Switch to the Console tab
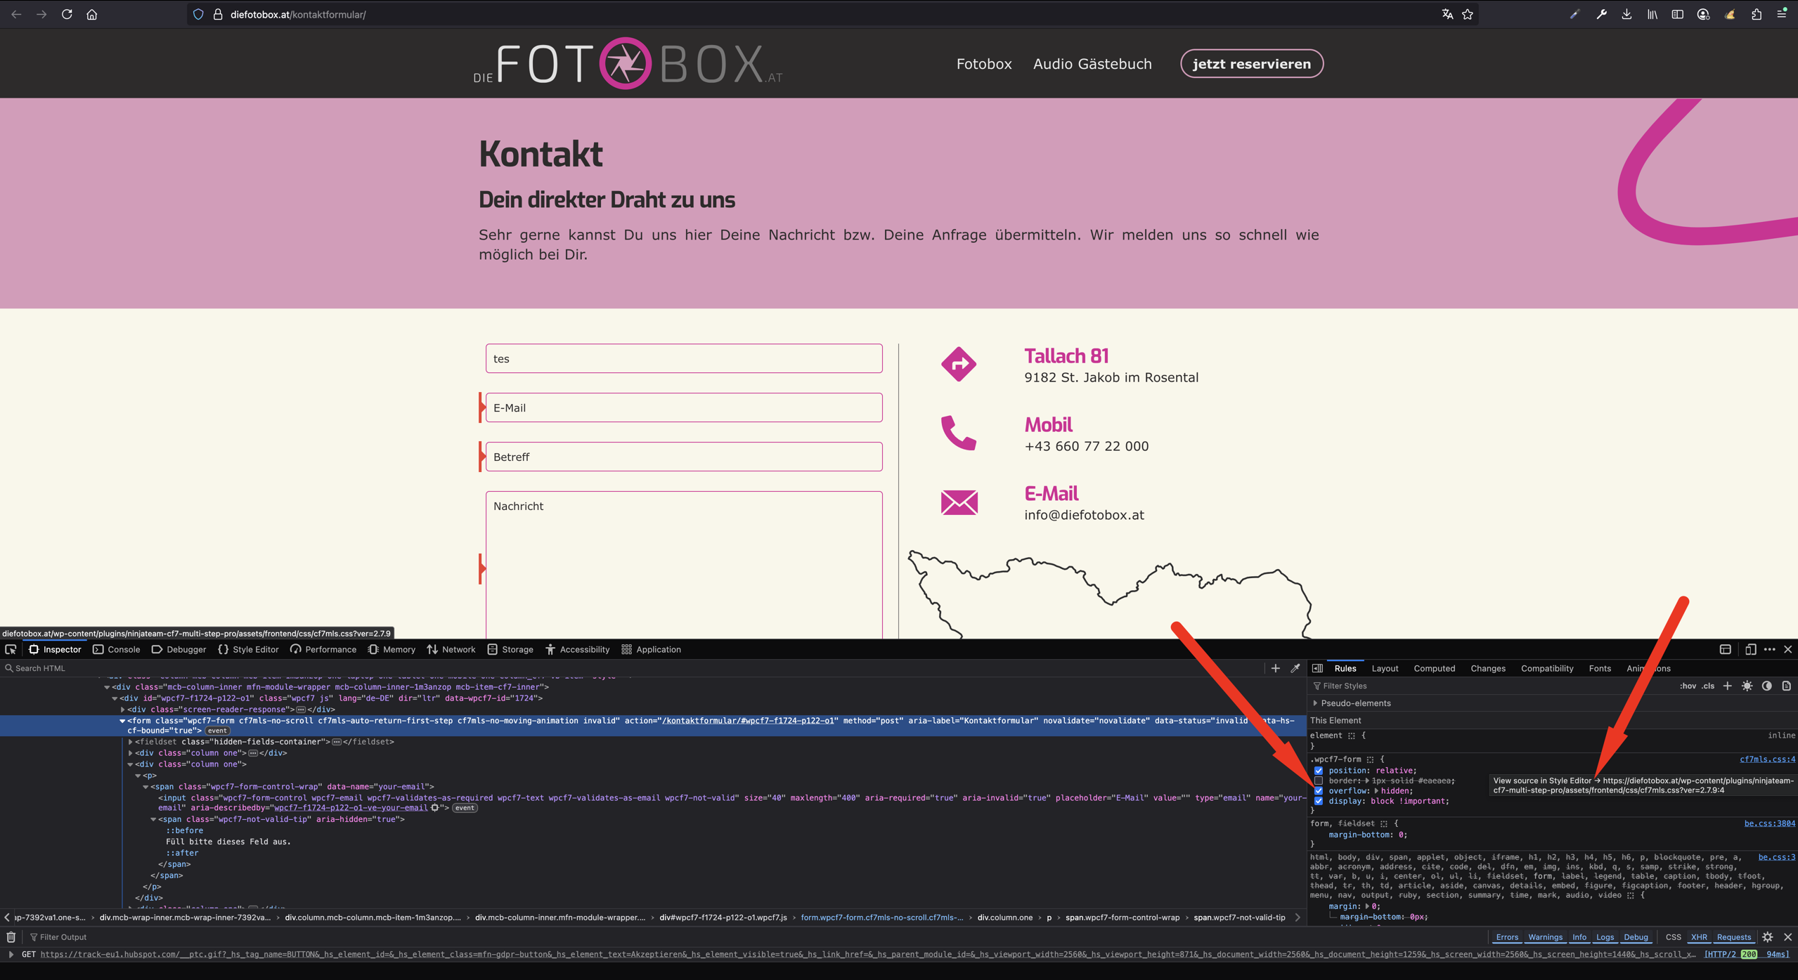The image size is (1798, 980). 117,649
